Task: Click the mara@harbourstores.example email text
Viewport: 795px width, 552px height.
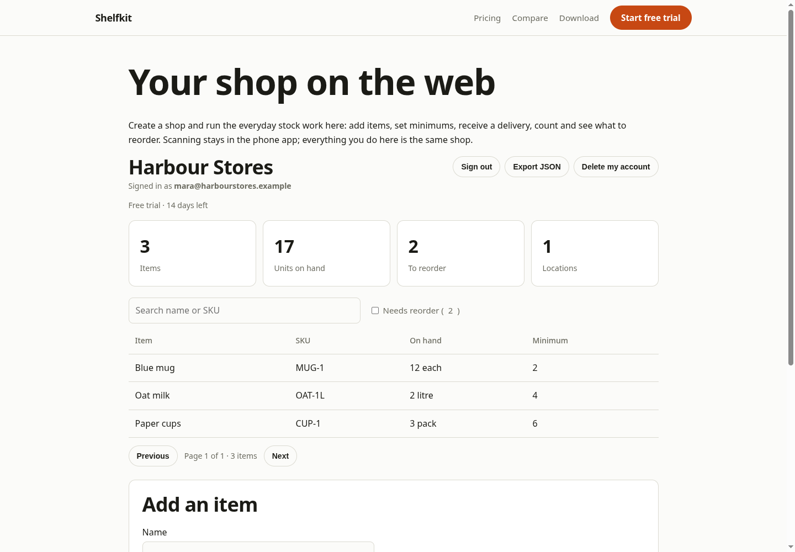Action: 232,186
